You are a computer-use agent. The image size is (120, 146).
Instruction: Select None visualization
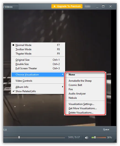pos(85,75)
